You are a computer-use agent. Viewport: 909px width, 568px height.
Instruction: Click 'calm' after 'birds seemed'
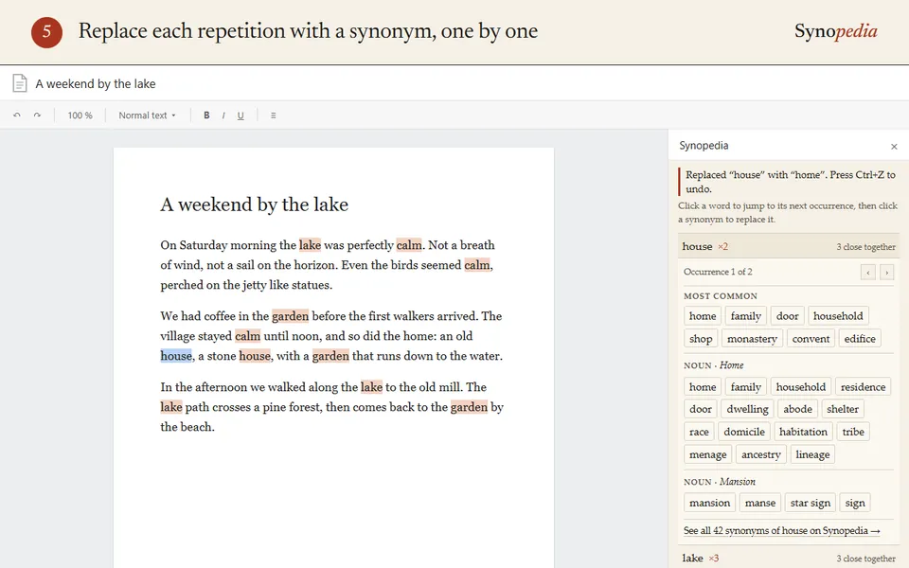[477, 265]
